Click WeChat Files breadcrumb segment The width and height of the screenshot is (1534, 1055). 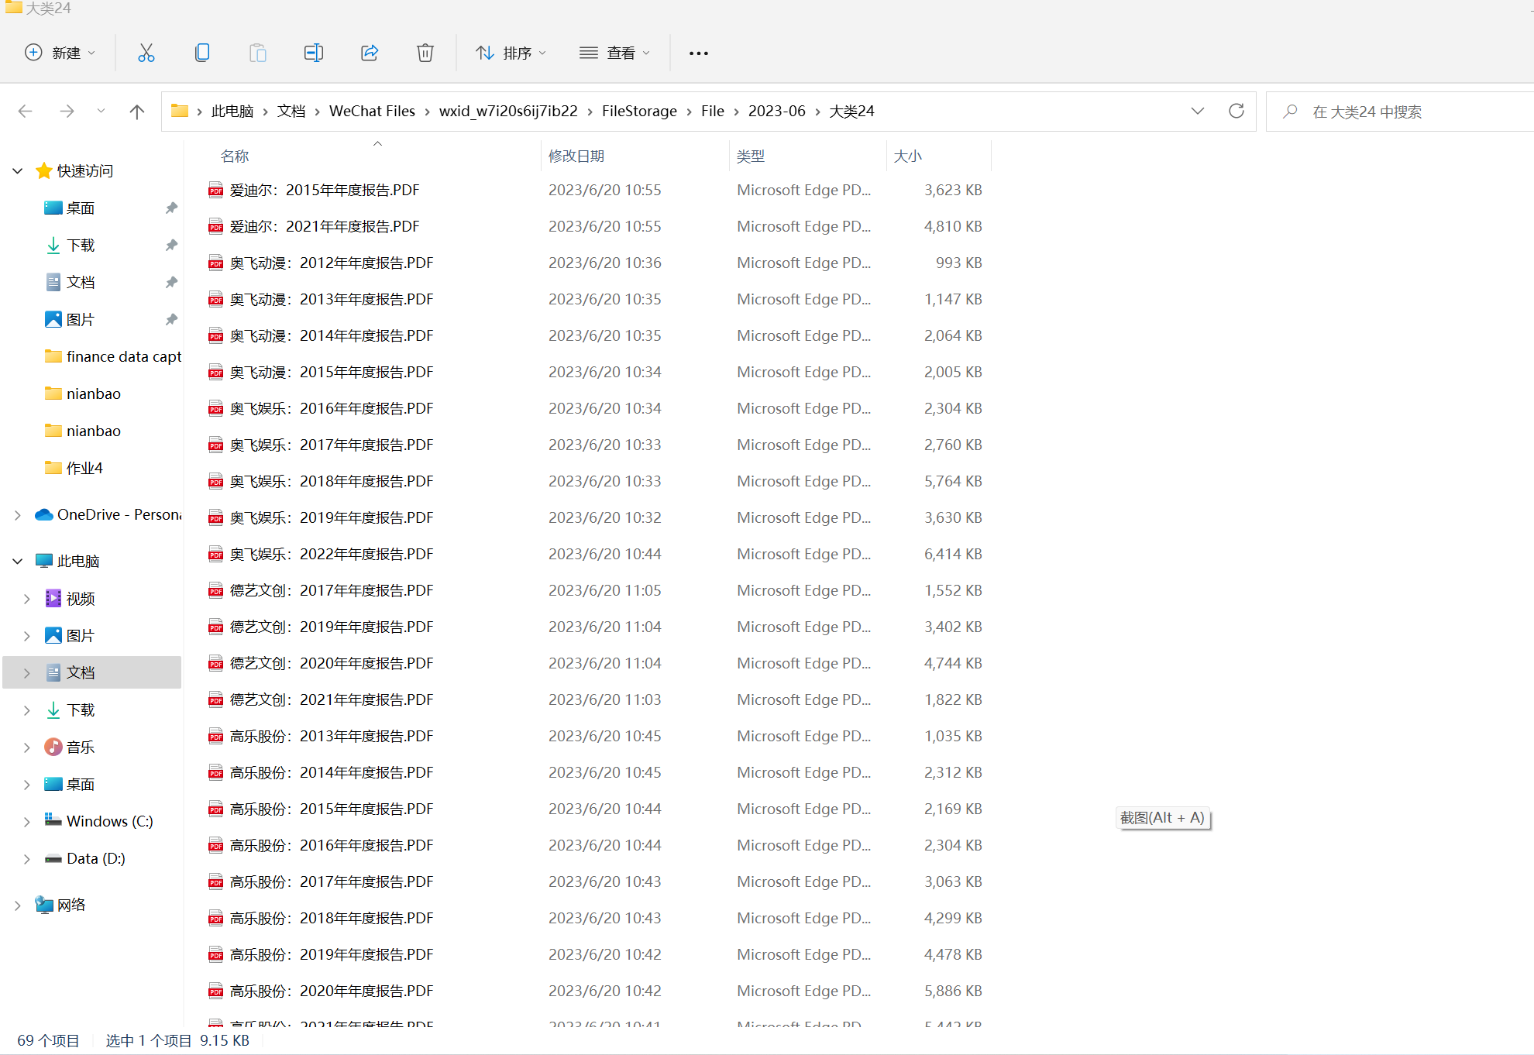(x=372, y=112)
